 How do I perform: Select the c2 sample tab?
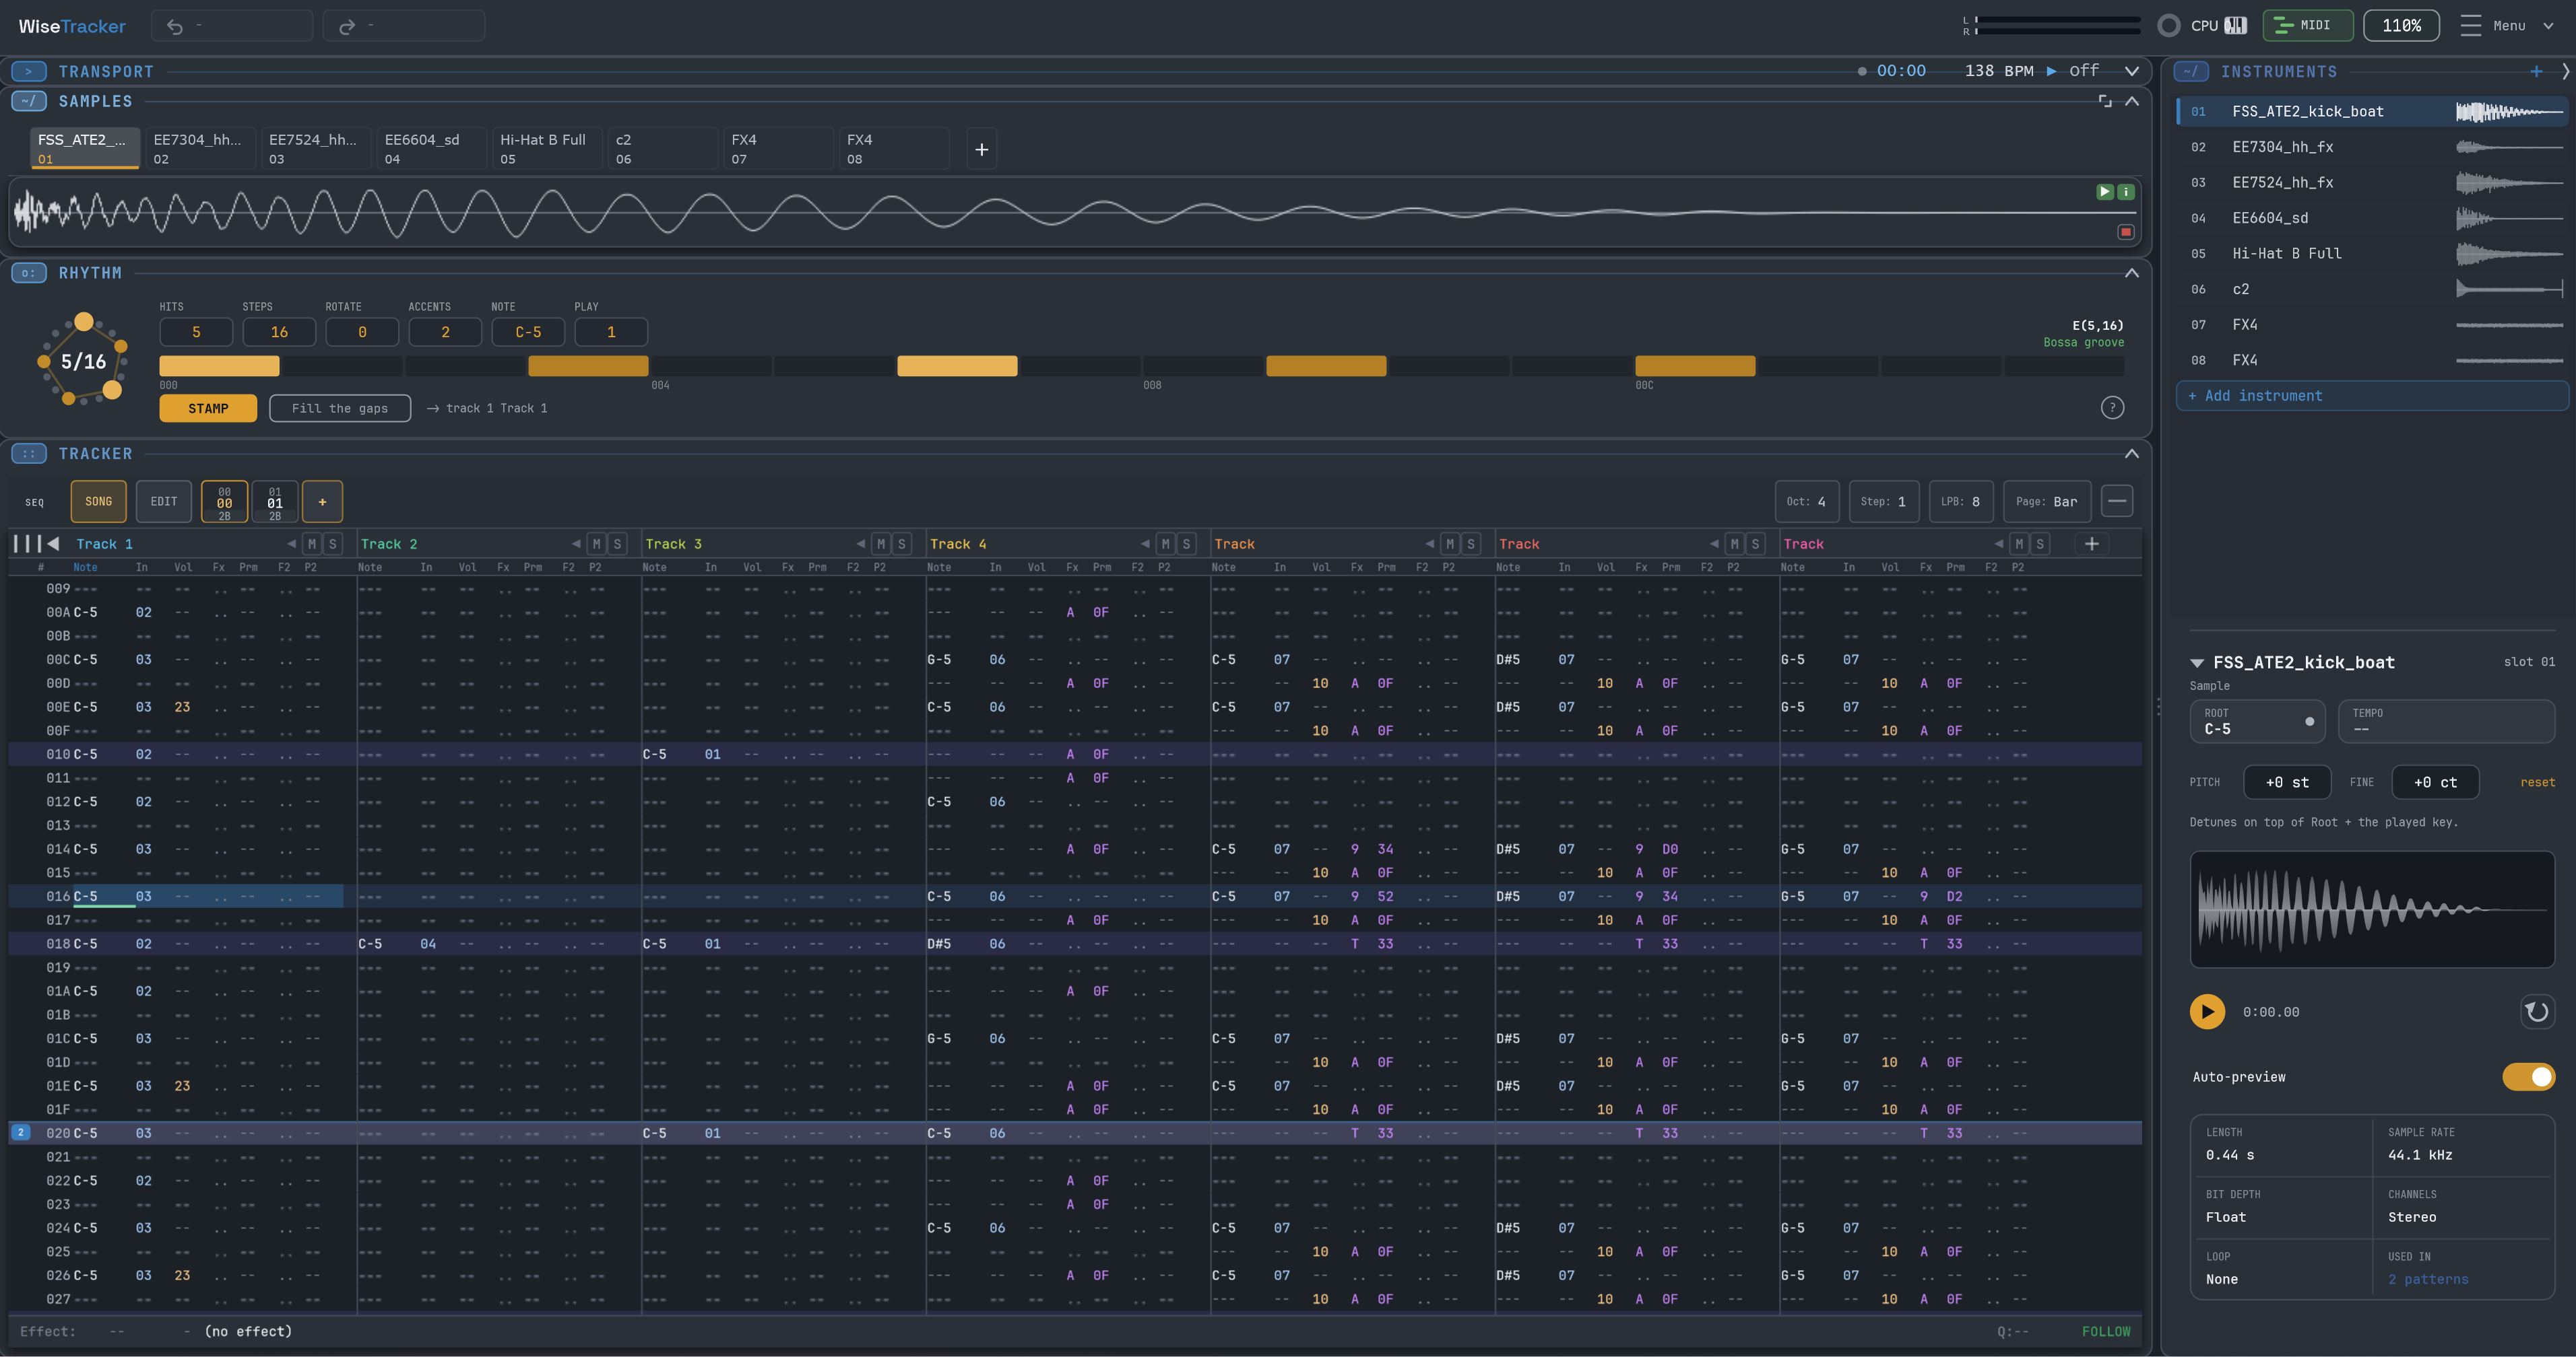662,149
